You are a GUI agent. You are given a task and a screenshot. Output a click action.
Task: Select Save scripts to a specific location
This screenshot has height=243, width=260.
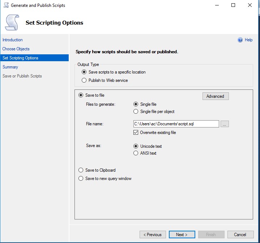pos(84,72)
